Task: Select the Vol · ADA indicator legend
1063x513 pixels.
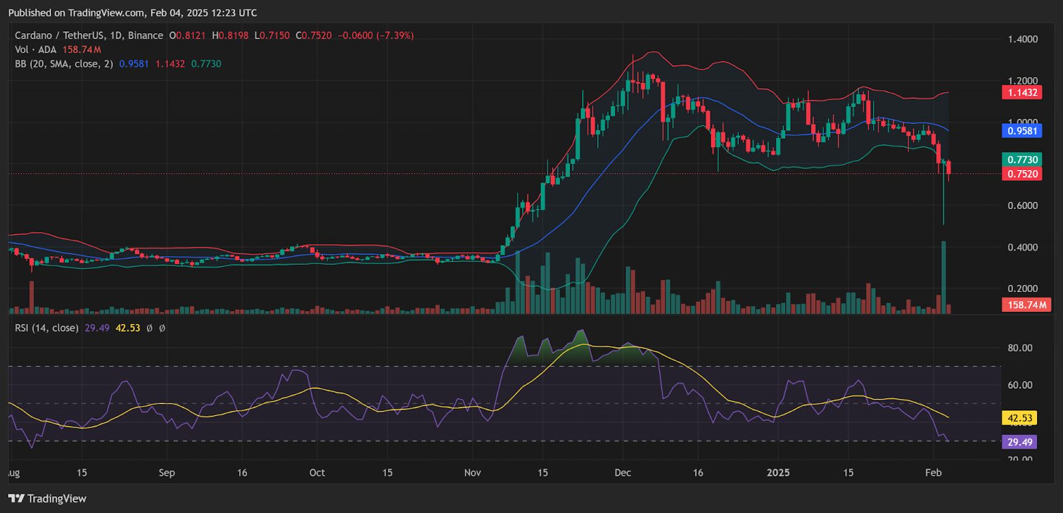Action: 37,50
